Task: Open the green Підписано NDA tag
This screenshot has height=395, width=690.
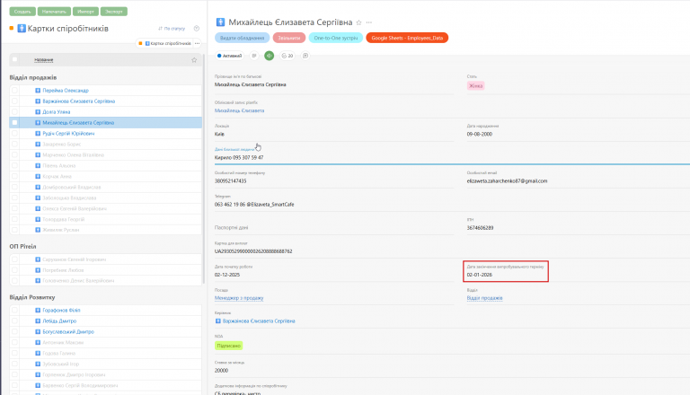Action: tap(229, 346)
